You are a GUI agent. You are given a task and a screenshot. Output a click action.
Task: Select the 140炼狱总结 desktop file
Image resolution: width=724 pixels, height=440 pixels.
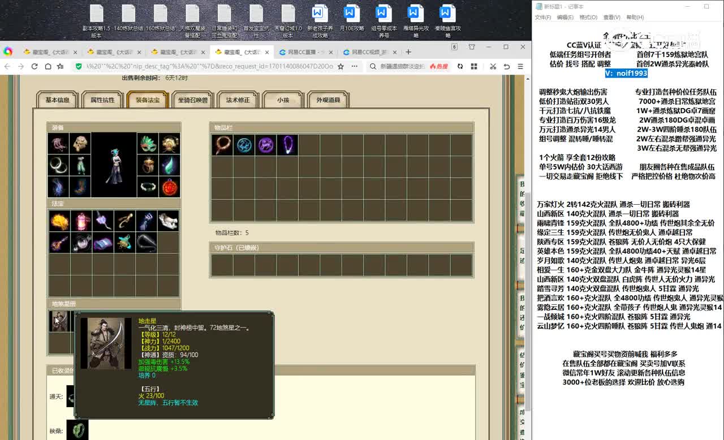tap(128, 18)
